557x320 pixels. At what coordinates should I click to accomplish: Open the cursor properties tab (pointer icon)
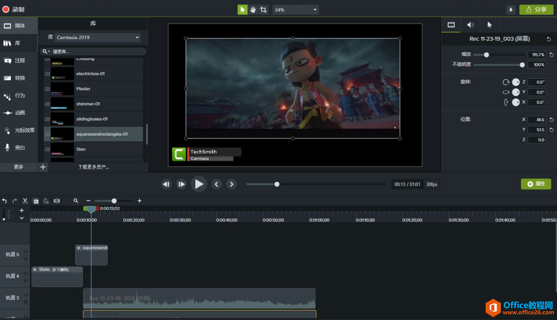(x=490, y=25)
